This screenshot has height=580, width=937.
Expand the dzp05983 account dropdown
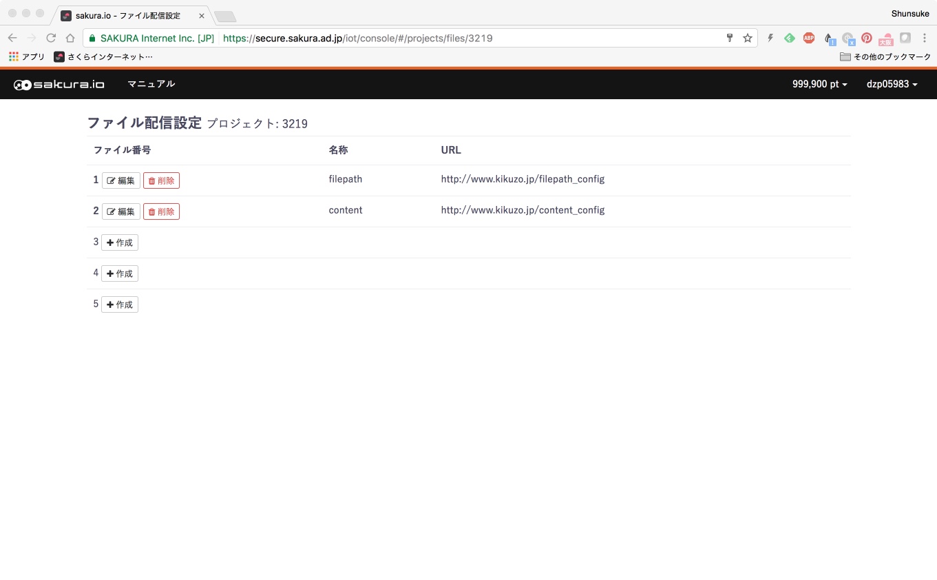pyautogui.click(x=892, y=84)
